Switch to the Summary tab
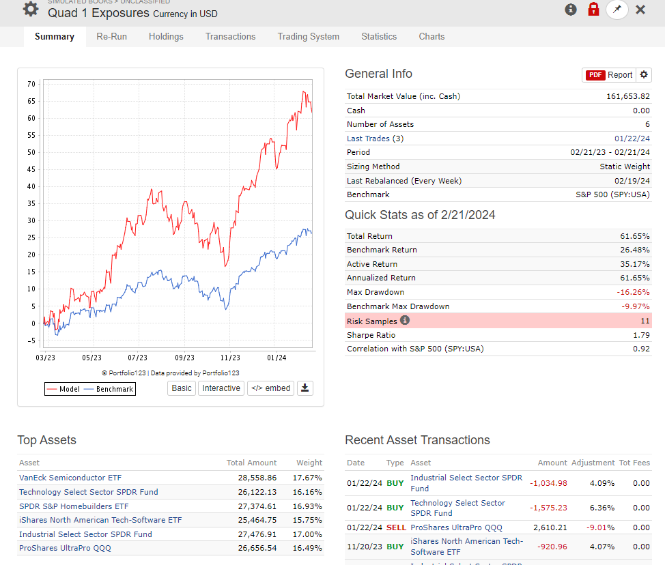 [x=55, y=36]
